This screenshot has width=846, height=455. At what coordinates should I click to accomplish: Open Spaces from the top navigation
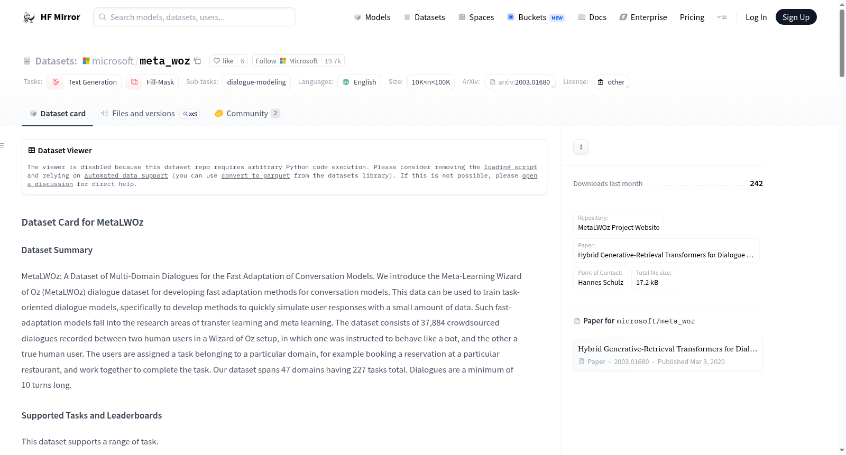pyautogui.click(x=476, y=17)
